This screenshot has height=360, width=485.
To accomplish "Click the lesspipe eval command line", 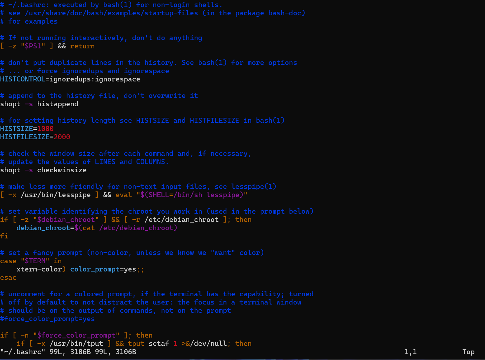I will pos(124,195).
